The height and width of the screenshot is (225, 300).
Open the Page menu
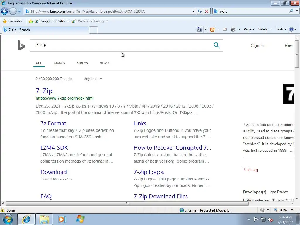(x=249, y=29)
